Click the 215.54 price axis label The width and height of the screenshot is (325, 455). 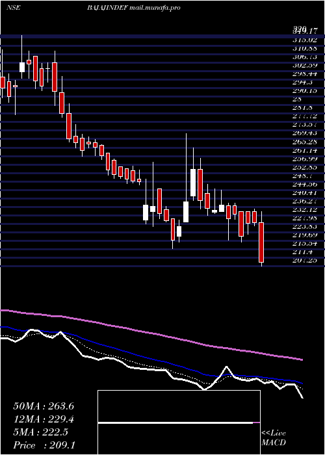[305, 243]
